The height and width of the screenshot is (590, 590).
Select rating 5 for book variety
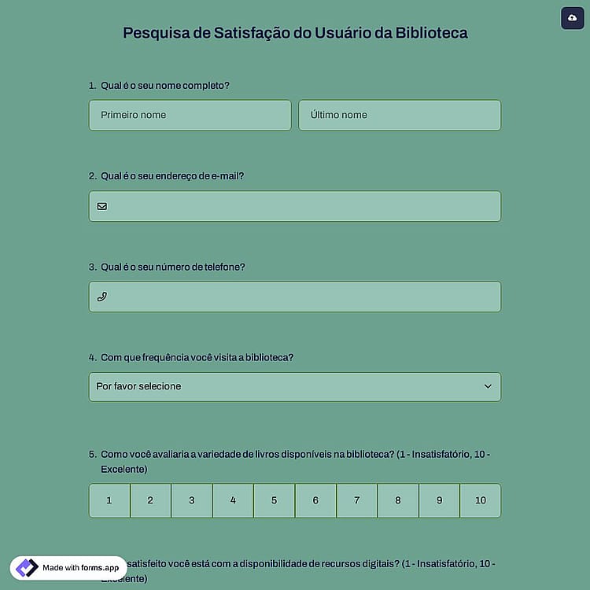pyautogui.click(x=275, y=500)
